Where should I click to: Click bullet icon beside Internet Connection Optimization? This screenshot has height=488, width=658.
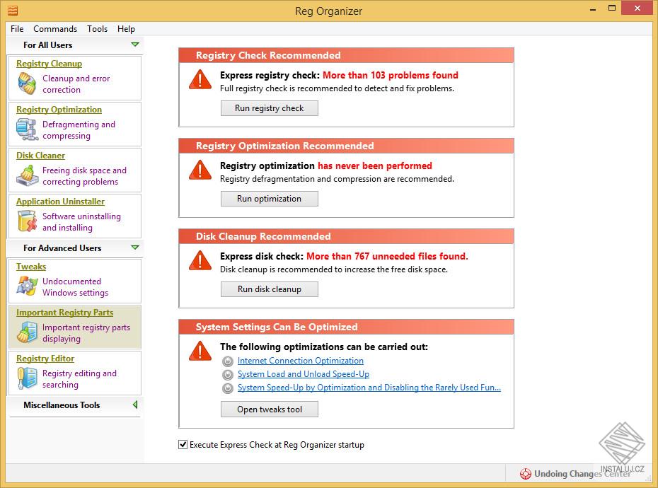227,361
